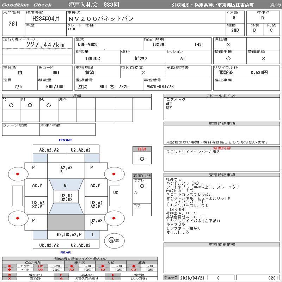Click the model code DBF-VM20

click(x=88, y=44)
